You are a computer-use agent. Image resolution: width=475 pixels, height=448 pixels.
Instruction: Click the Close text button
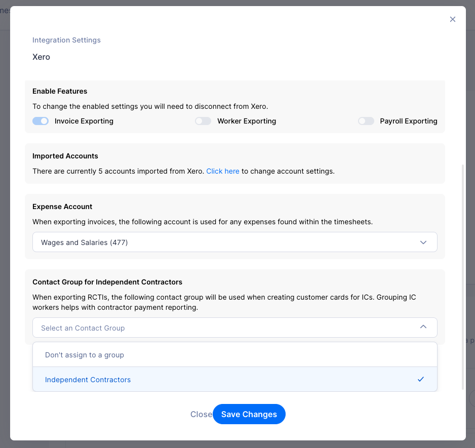201,414
